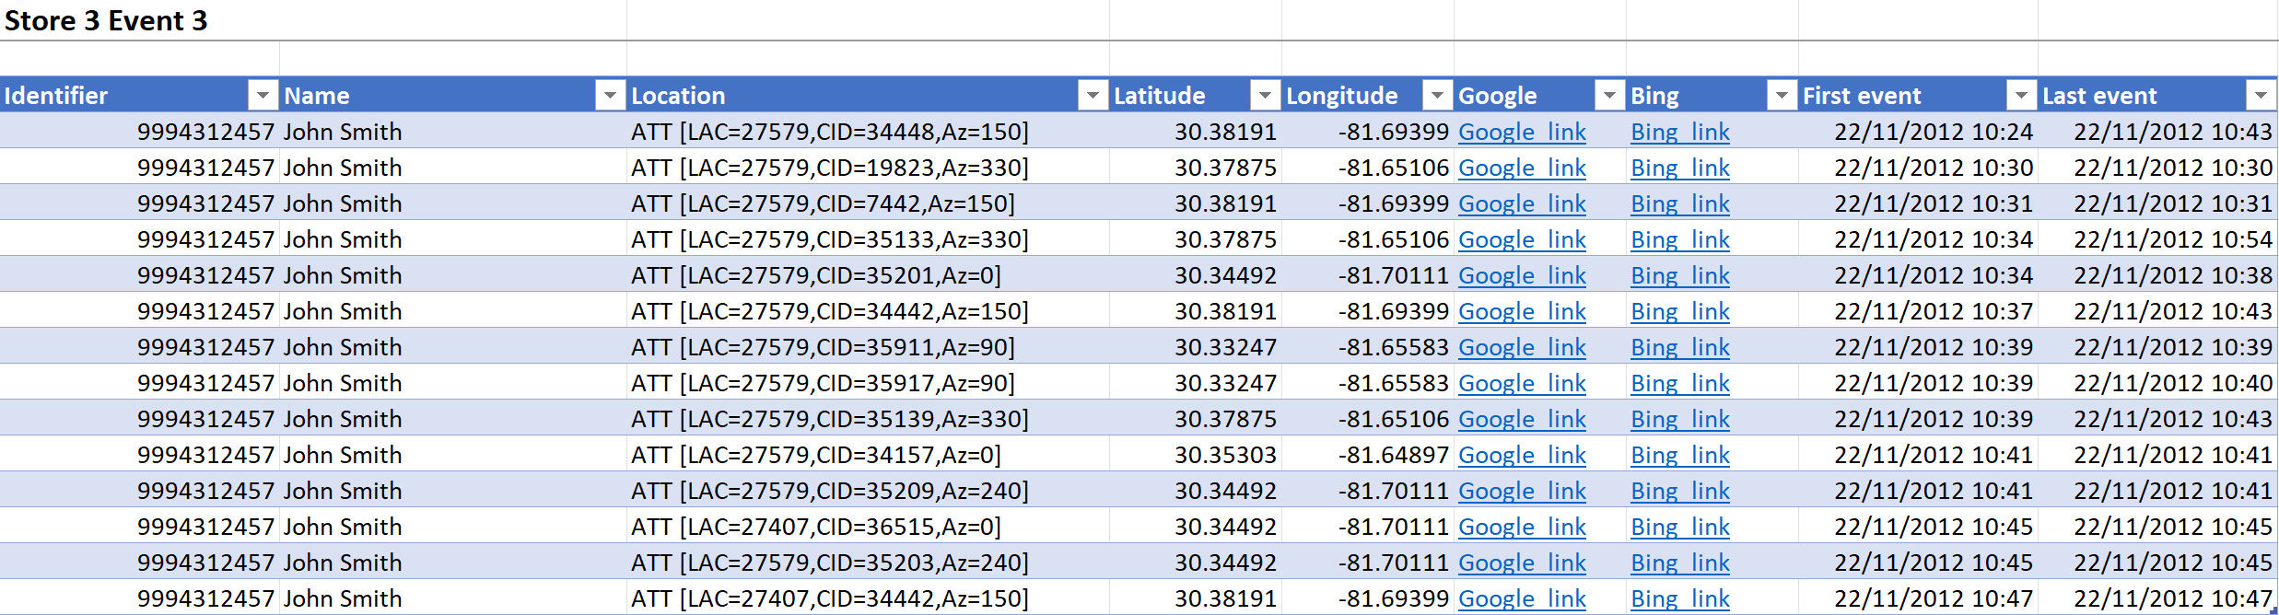This screenshot has width=2279, height=615.
Task: Open the First event filter dropdown
Action: 2021,95
